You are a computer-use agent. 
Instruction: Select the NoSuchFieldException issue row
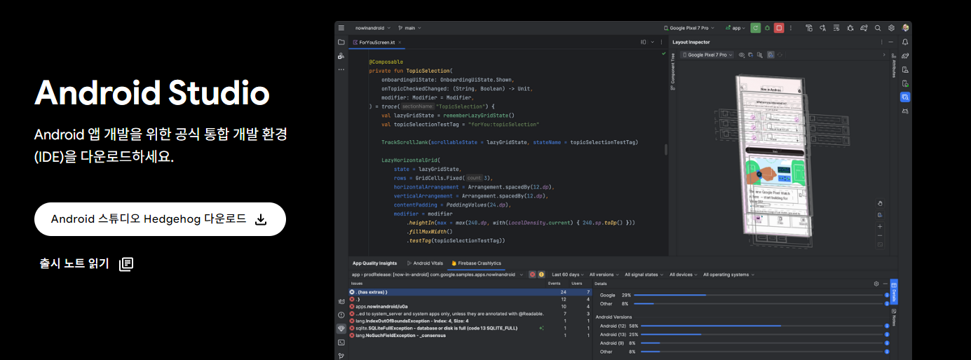coord(470,335)
